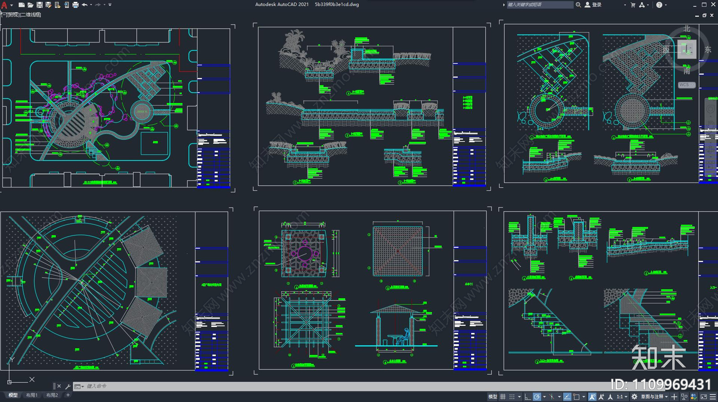Switch to the 布局2 tab

(x=52, y=395)
